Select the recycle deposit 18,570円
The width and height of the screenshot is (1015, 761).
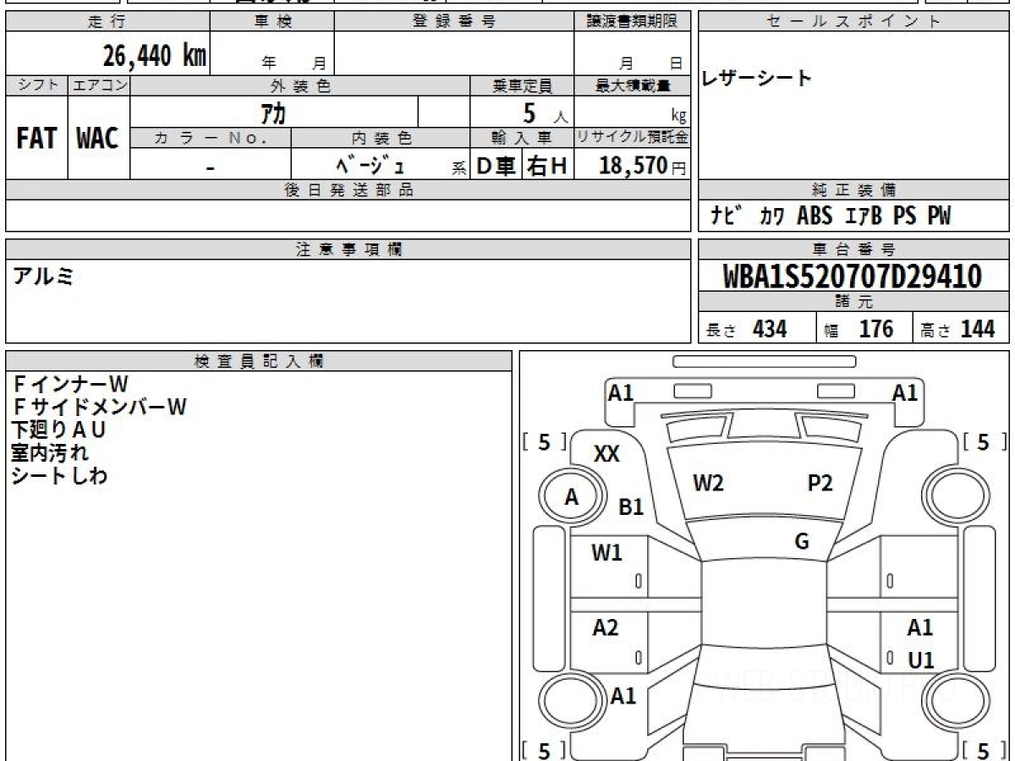642,167
